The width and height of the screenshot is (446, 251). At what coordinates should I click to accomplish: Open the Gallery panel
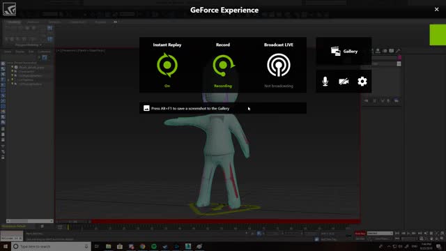pos(344,51)
